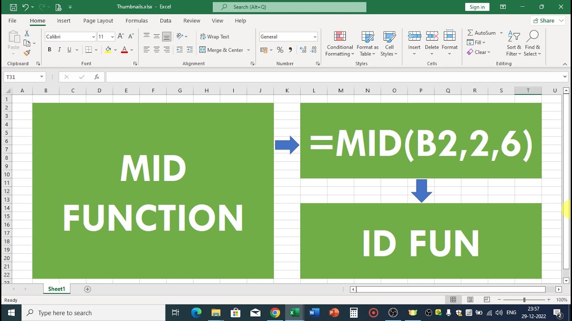572x321 pixels.
Task: Toggle Center horizontal alignment
Action: (156, 50)
